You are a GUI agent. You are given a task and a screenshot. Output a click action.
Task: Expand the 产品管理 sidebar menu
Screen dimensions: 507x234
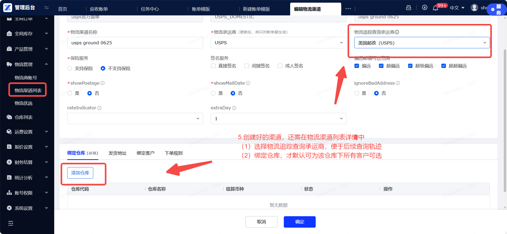coord(47,49)
